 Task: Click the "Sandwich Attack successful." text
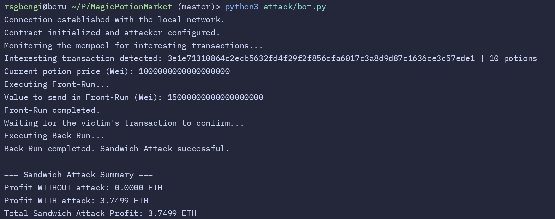[x=165, y=149]
